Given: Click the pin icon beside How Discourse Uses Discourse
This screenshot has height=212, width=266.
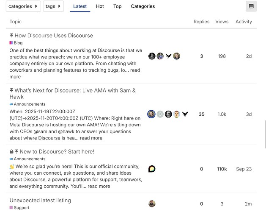Looking at the screenshot, I should (11, 35).
